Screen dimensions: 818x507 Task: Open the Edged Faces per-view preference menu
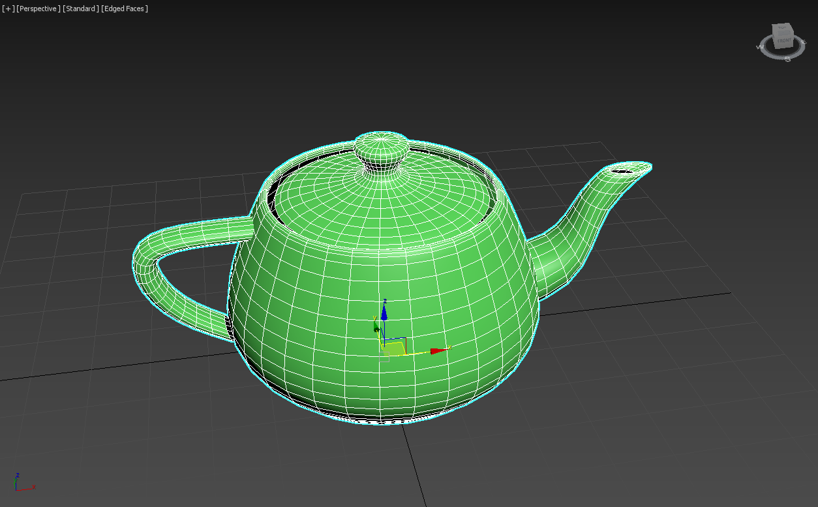tap(125, 8)
